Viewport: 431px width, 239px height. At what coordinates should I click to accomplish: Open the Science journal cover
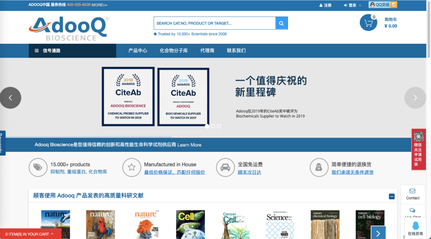tap(280, 224)
